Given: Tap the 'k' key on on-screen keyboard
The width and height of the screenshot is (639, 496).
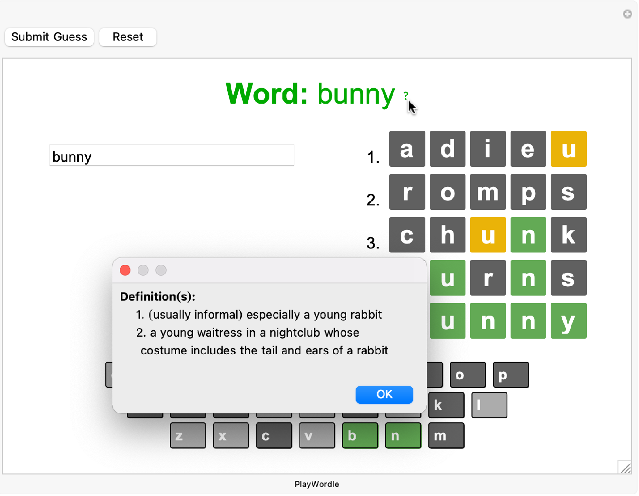Looking at the screenshot, I should point(446,405).
